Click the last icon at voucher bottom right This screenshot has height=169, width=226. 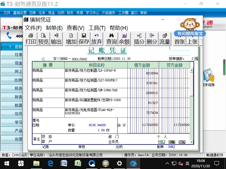click(x=182, y=142)
